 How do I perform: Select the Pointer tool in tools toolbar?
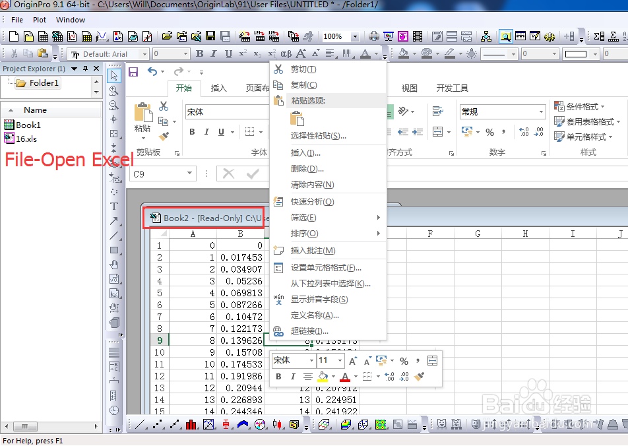[114, 75]
